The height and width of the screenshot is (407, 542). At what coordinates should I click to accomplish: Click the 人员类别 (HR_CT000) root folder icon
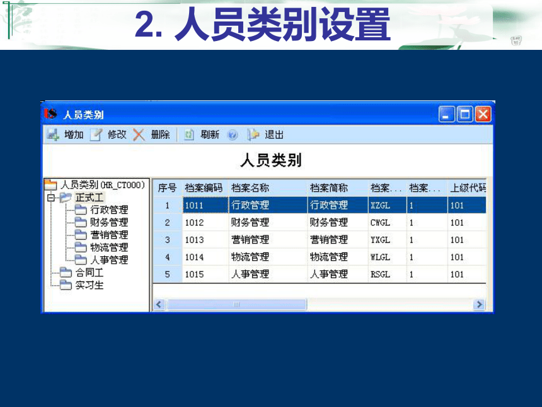[x=51, y=184]
